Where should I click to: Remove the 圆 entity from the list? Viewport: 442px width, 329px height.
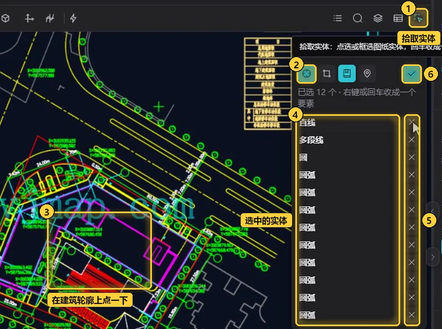411,157
